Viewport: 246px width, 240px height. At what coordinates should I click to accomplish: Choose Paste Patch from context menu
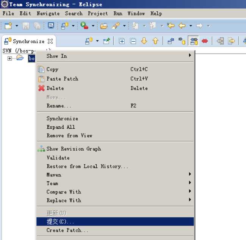pyautogui.click(x=115, y=79)
